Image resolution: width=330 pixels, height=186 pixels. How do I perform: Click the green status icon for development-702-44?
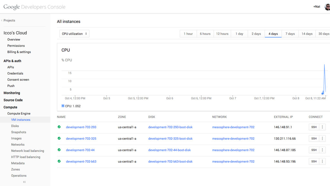(x=59, y=150)
